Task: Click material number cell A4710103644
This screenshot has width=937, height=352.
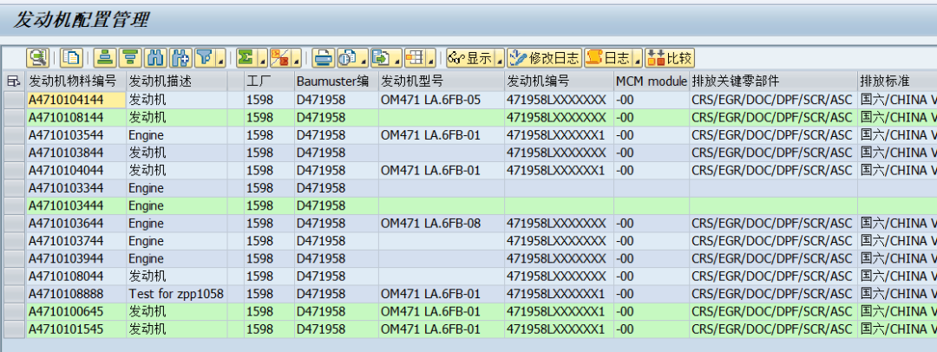Action: 75,224
